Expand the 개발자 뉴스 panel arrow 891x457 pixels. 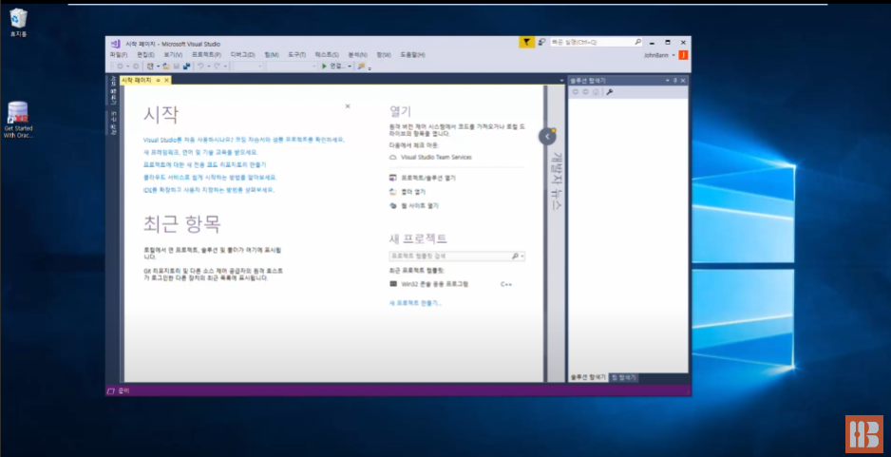tap(547, 137)
